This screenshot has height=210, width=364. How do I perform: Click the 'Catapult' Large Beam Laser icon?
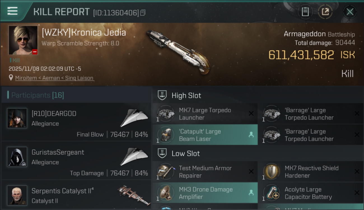coord(165,135)
